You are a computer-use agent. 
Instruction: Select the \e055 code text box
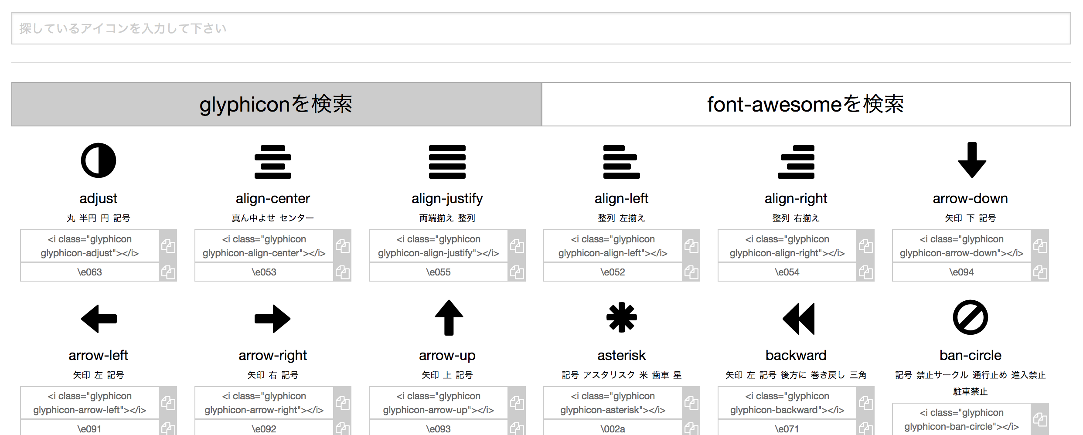tap(439, 272)
